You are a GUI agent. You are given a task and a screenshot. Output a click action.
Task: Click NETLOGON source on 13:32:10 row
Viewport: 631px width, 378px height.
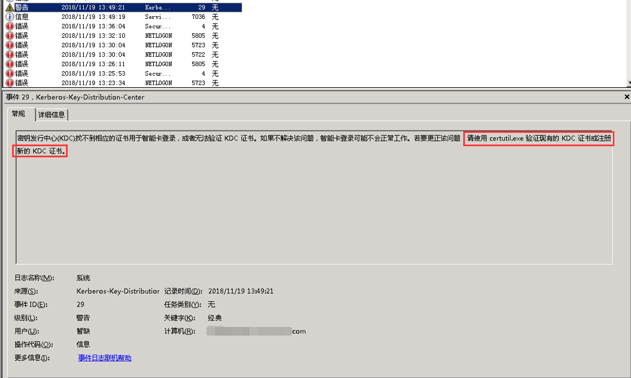(158, 36)
